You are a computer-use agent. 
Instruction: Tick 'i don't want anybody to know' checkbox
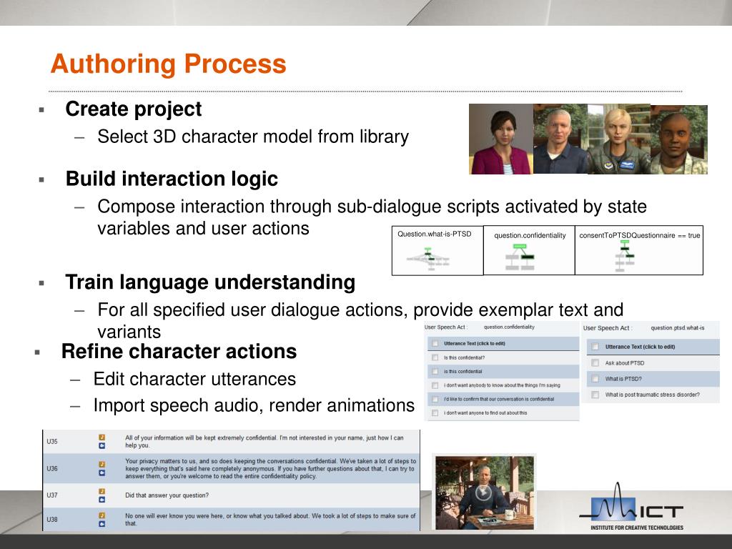click(x=435, y=385)
